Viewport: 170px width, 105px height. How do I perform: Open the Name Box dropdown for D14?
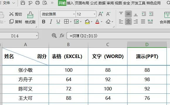37,36
